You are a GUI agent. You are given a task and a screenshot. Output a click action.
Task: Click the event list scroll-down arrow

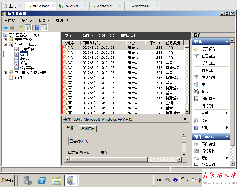click(187, 112)
